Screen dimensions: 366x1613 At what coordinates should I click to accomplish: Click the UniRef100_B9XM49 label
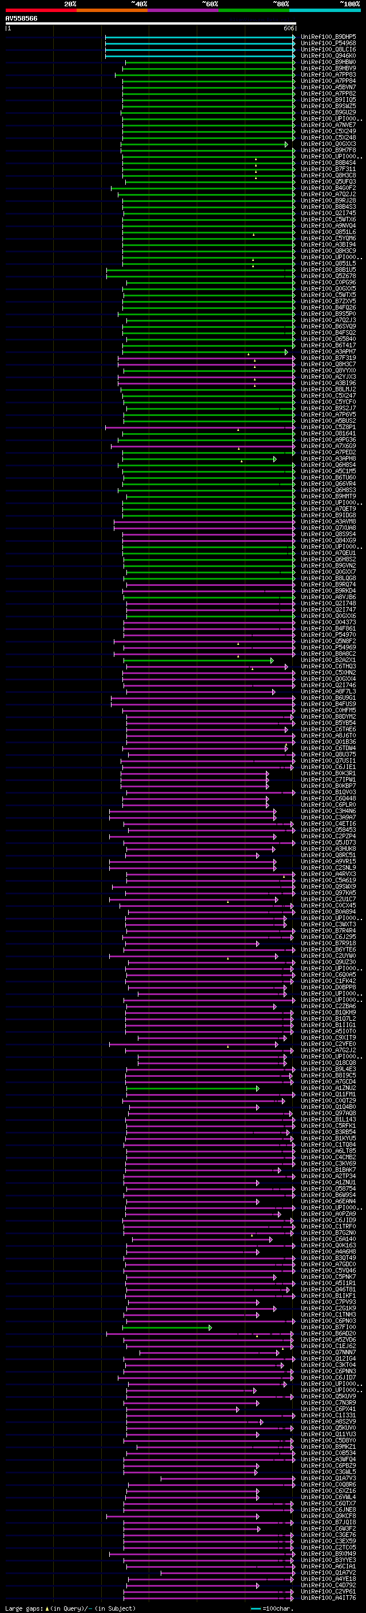[328, 1553]
